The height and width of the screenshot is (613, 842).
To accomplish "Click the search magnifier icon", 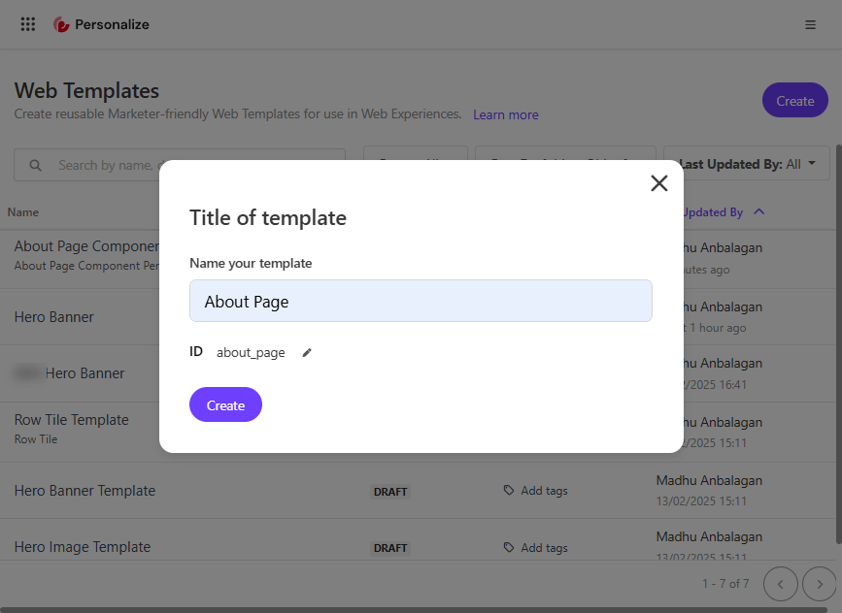I will pyautogui.click(x=36, y=165).
